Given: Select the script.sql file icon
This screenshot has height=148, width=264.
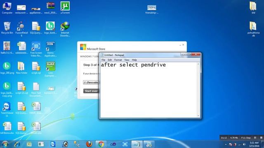Looking at the screenshot, I should (x=36, y=68).
